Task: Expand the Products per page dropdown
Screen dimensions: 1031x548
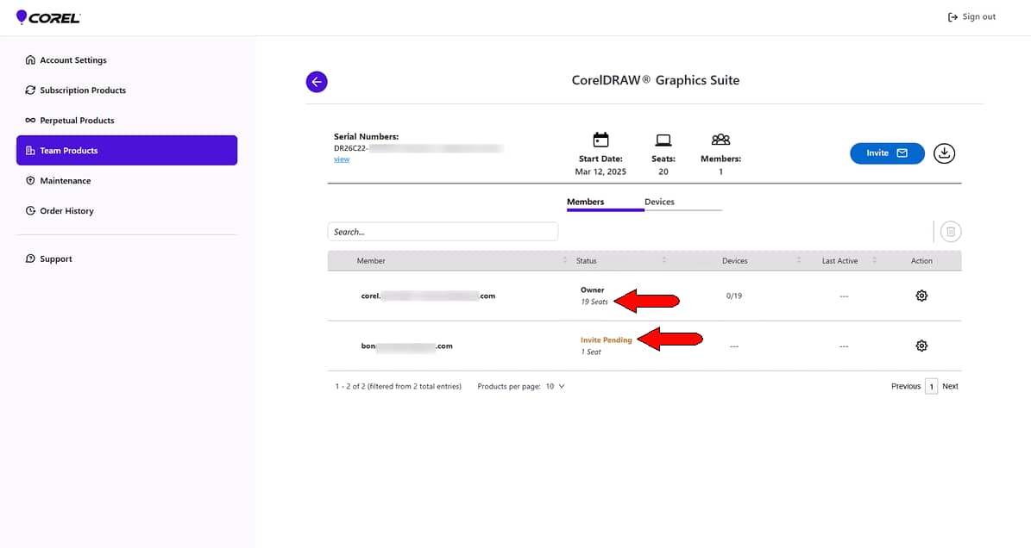Action: pos(555,386)
